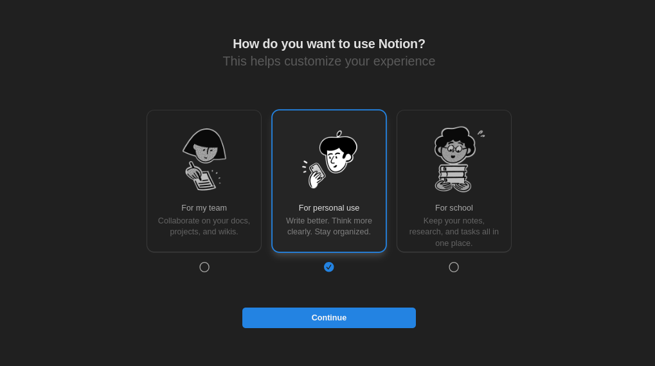Click the hand holding a phone
This screenshot has width=655, height=366.
click(316, 176)
